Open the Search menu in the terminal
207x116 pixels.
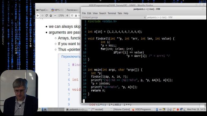click(x=103, y=13)
